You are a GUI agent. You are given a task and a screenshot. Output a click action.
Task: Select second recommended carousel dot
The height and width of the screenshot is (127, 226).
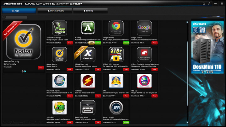[x=25, y=71]
